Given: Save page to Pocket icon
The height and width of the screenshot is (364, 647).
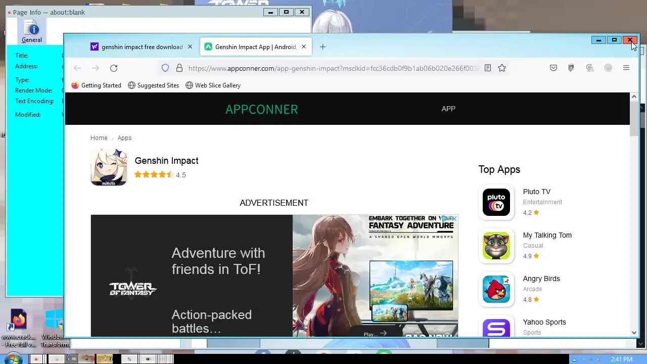Looking at the screenshot, I should [553, 68].
